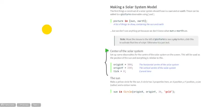Click the Note box about play button
202x107 pixels.
tap(156, 41)
